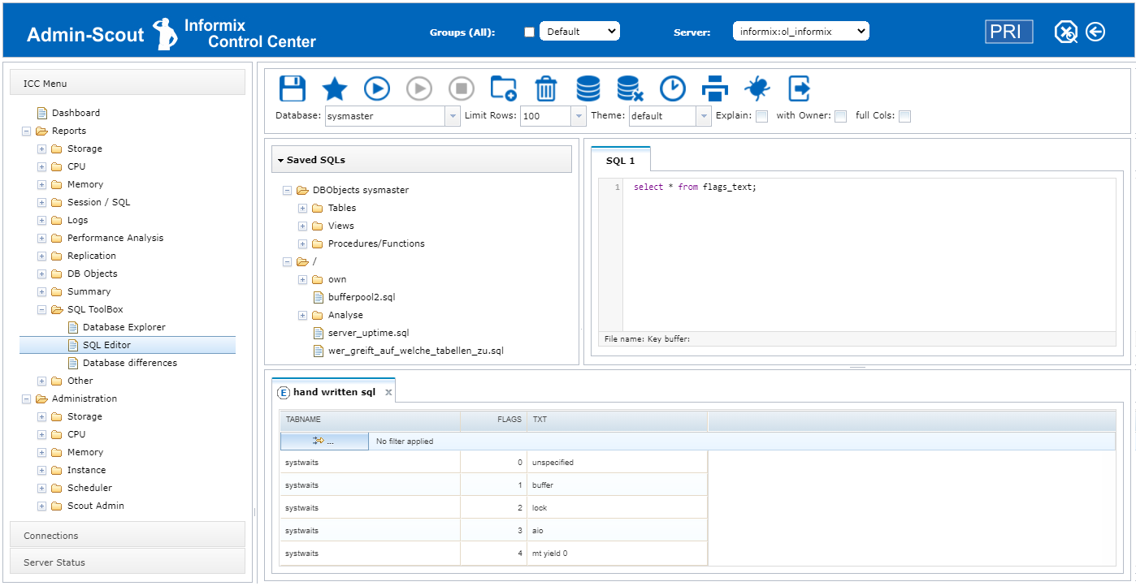Collapse the SQL ToolBox node
This screenshot has height=586, width=1136.
point(41,309)
